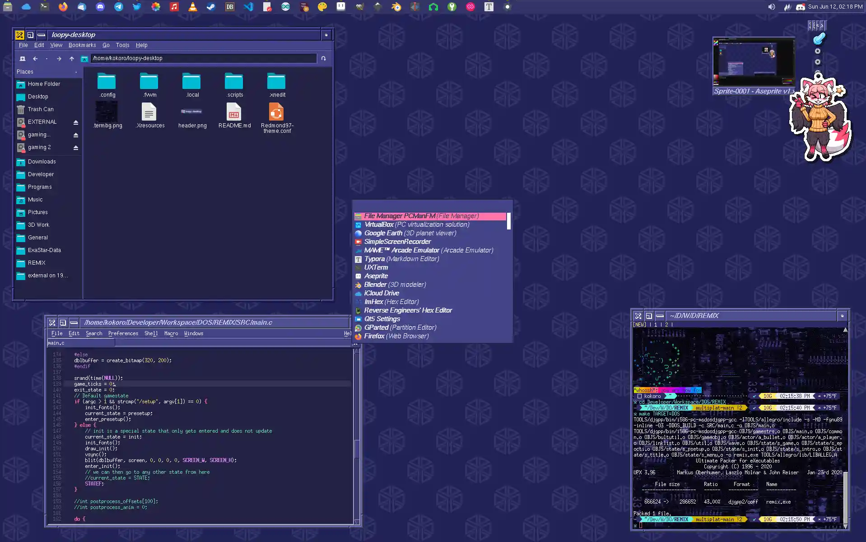This screenshot has height=542, width=866.
Task: Click the reload icon right of the address bar
Action: [324, 58]
